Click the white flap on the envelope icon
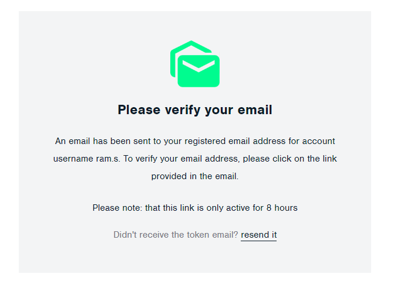The width and height of the screenshot is (414, 298). pyautogui.click(x=198, y=64)
